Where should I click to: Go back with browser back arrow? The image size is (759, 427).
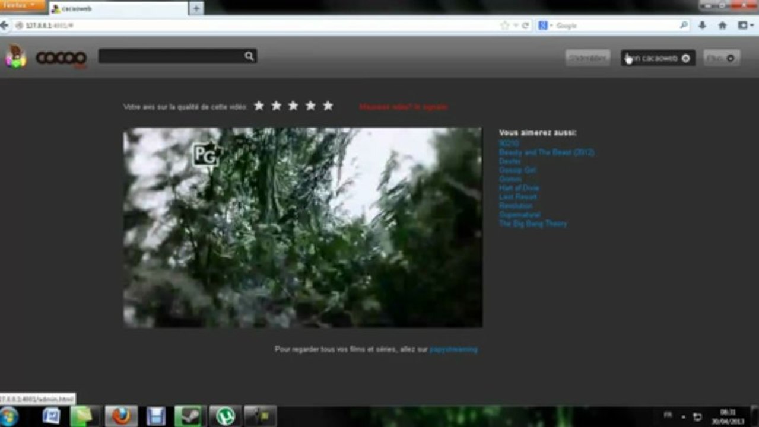click(x=5, y=26)
